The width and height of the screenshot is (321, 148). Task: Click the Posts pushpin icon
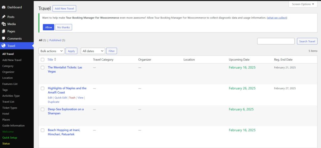coord(3,17)
